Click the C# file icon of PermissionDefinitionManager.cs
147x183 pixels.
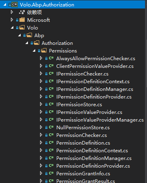click(51, 158)
